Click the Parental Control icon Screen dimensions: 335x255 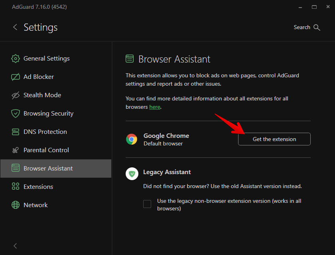point(16,150)
